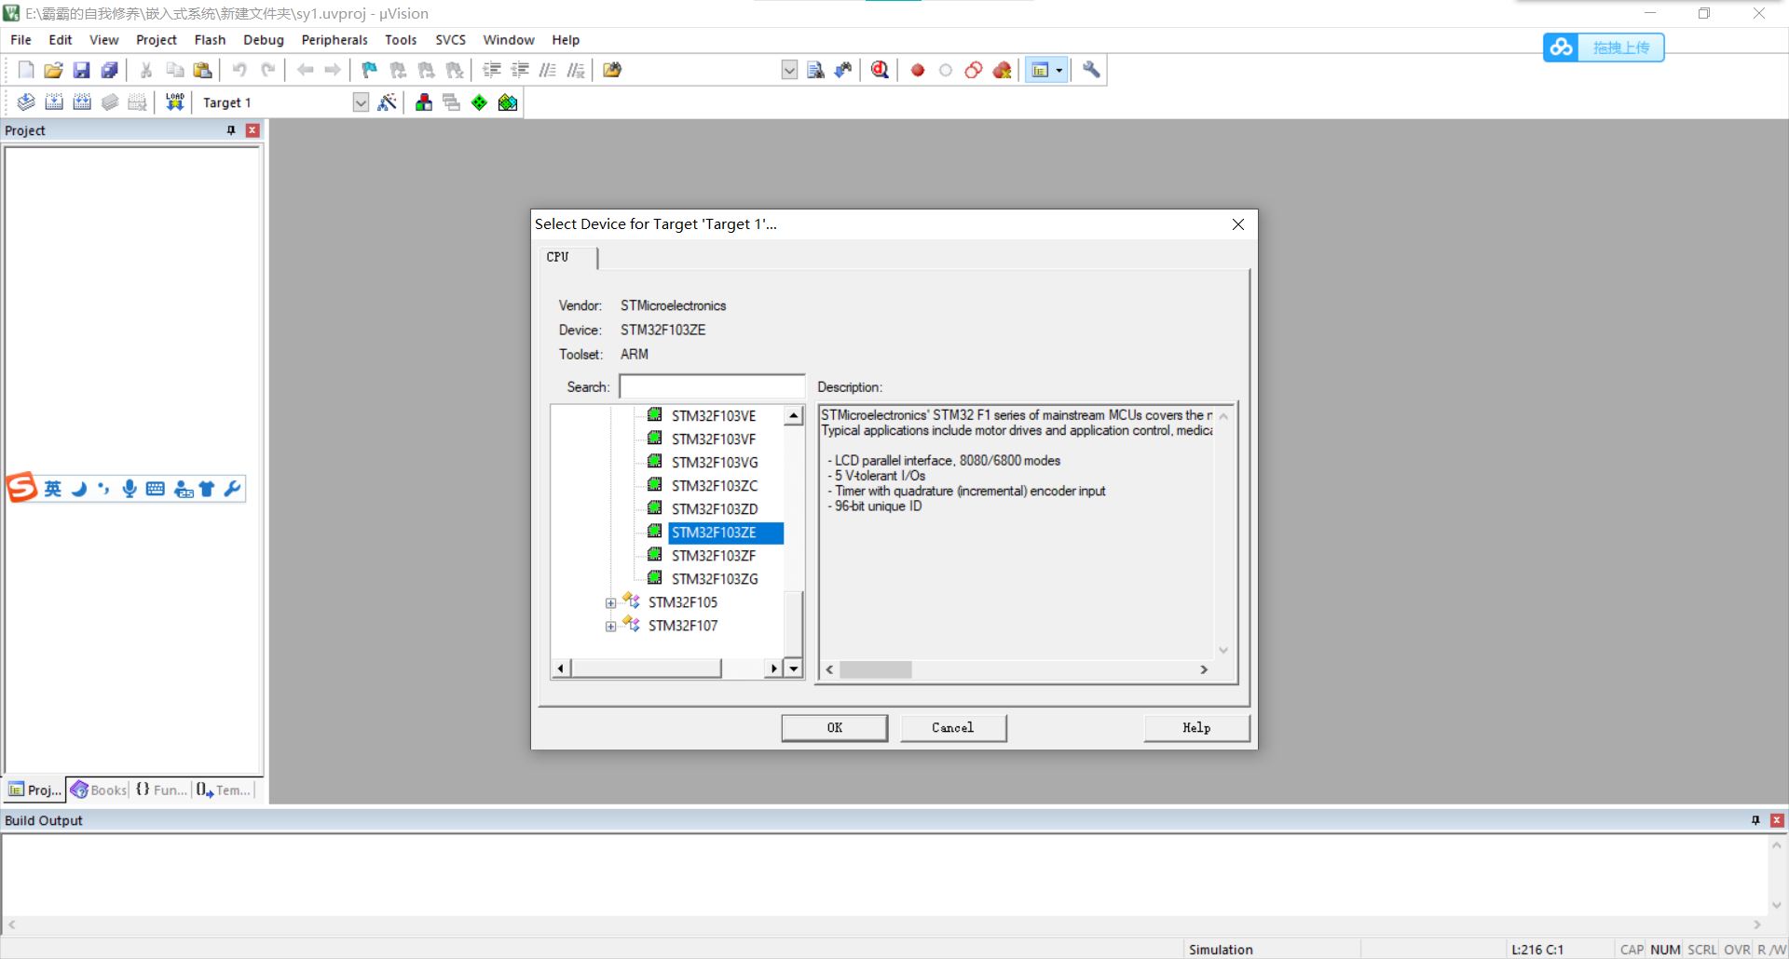Click the device list scroll-down arrow
This screenshot has width=1789, height=959.
tap(794, 668)
